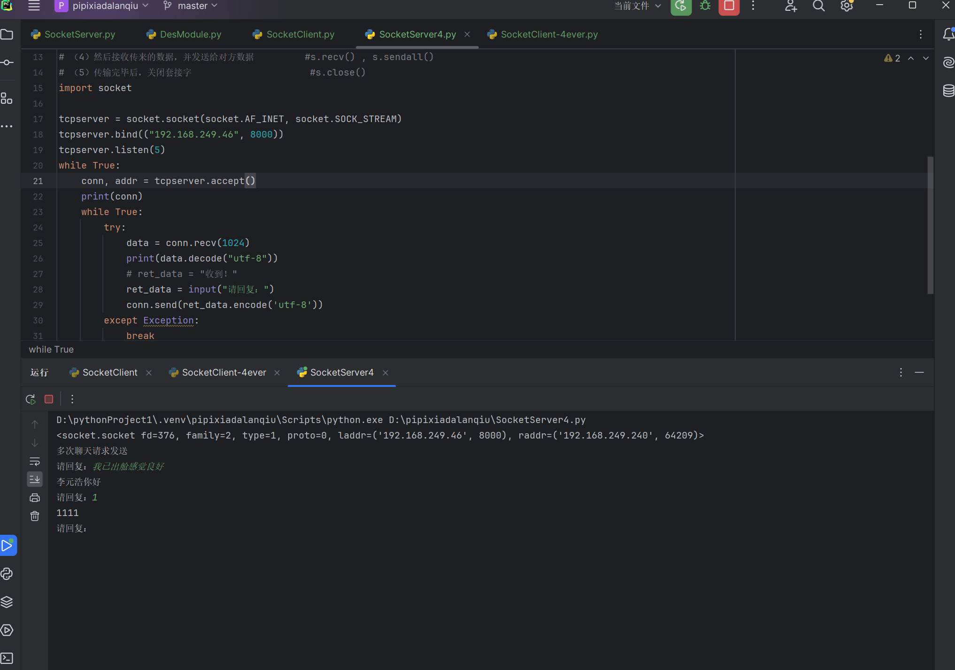
Task: Open the Run tool window button
Action: coord(8,546)
